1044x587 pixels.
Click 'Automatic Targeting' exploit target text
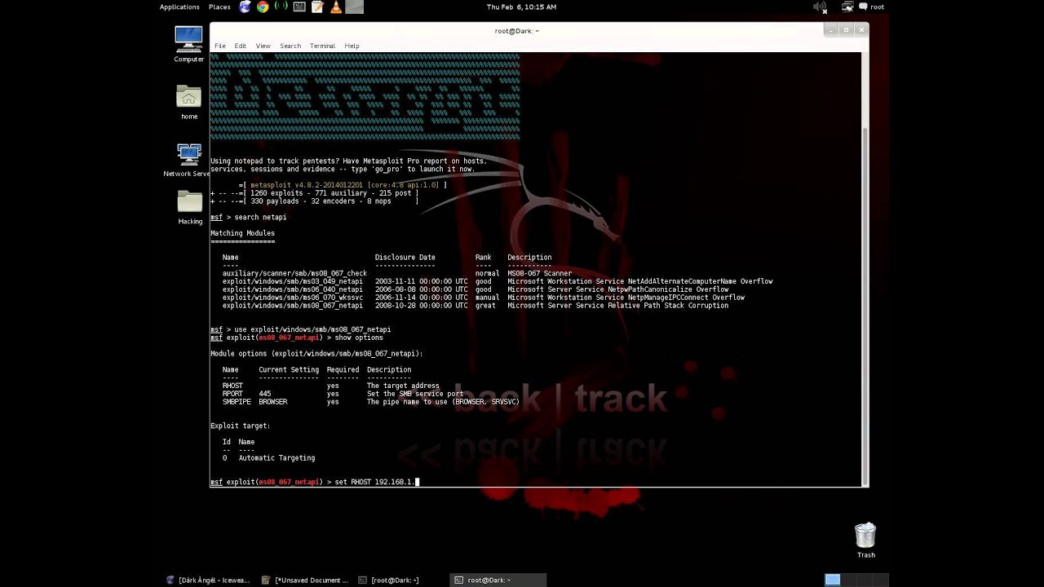(x=276, y=458)
